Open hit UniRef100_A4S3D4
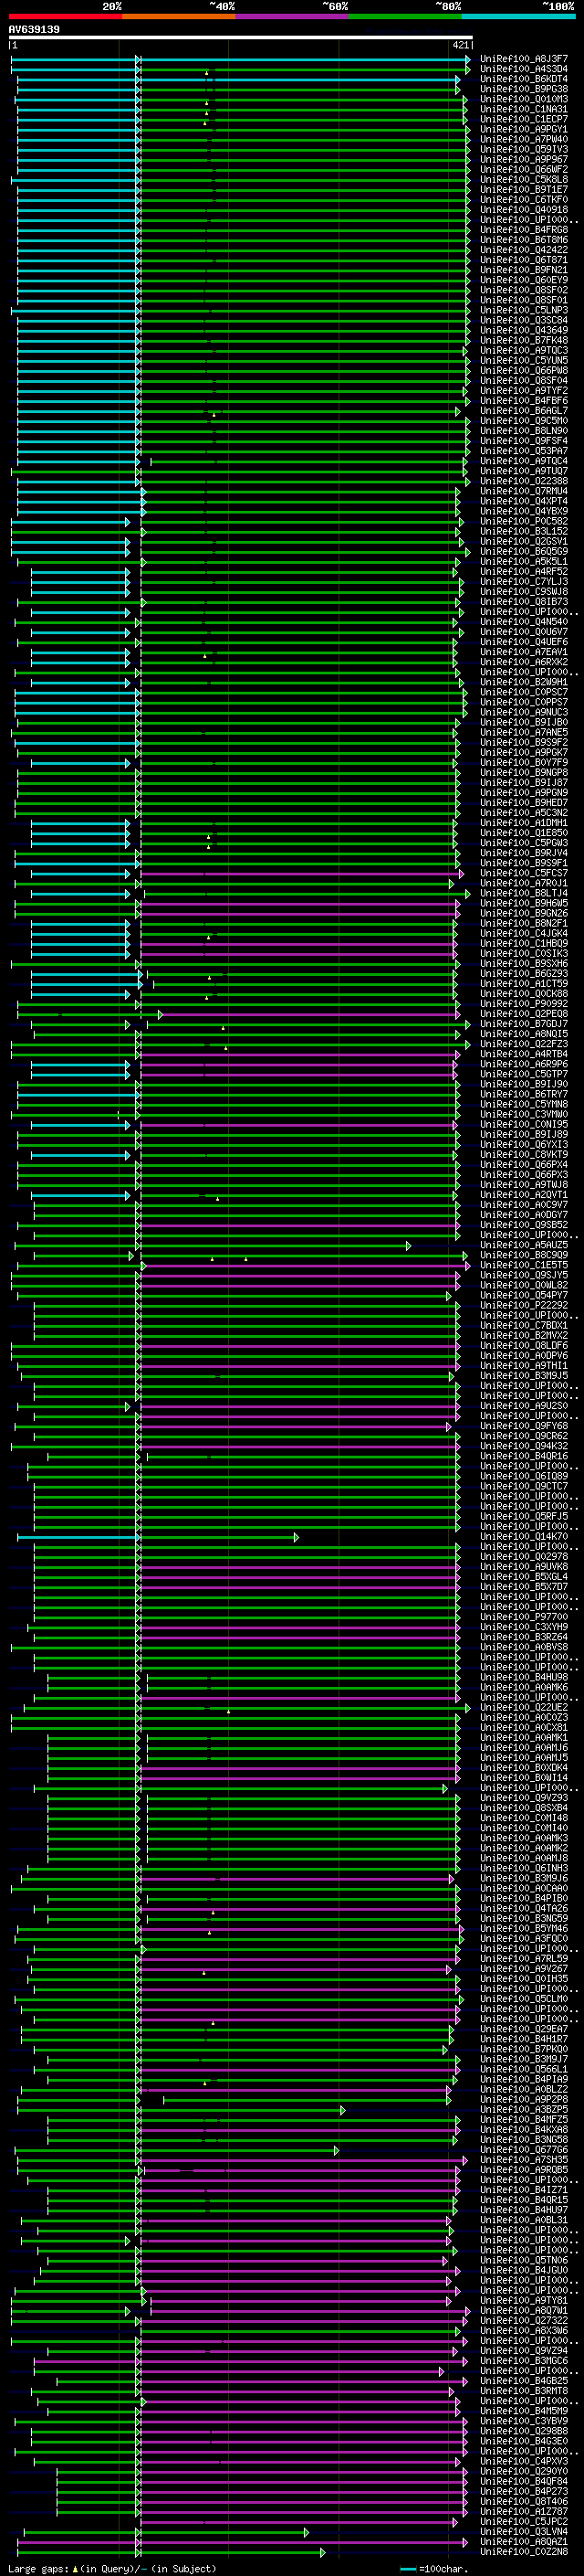 (524, 69)
